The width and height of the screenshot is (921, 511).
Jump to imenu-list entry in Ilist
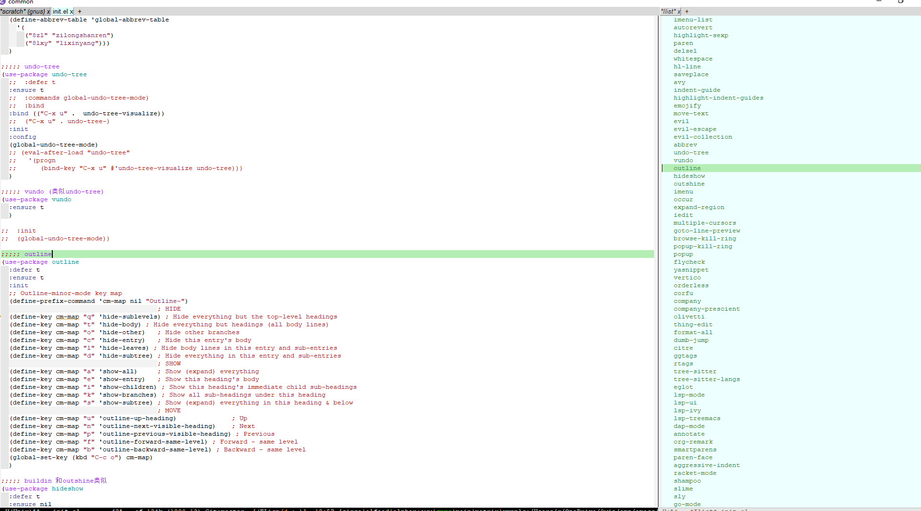pos(693,20)
